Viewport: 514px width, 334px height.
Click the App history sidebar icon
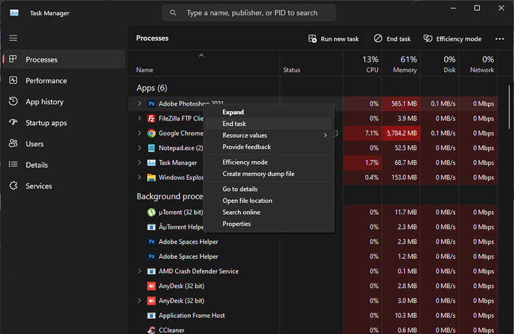coord(13,101)
